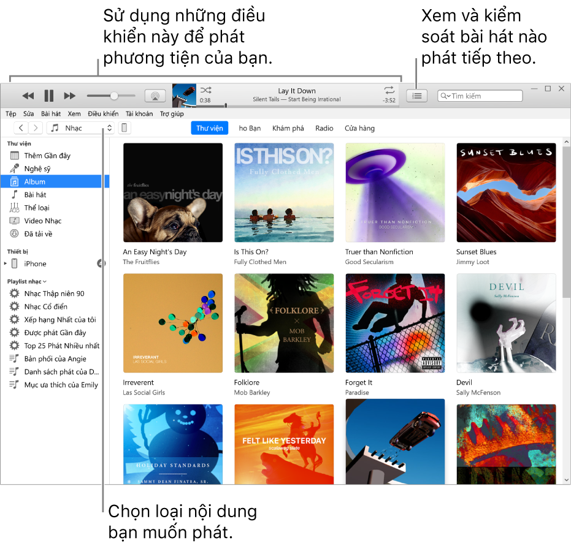
Task: Click artist name Mob Barkley
Action: pyautogui.click(x=252, y=392)
